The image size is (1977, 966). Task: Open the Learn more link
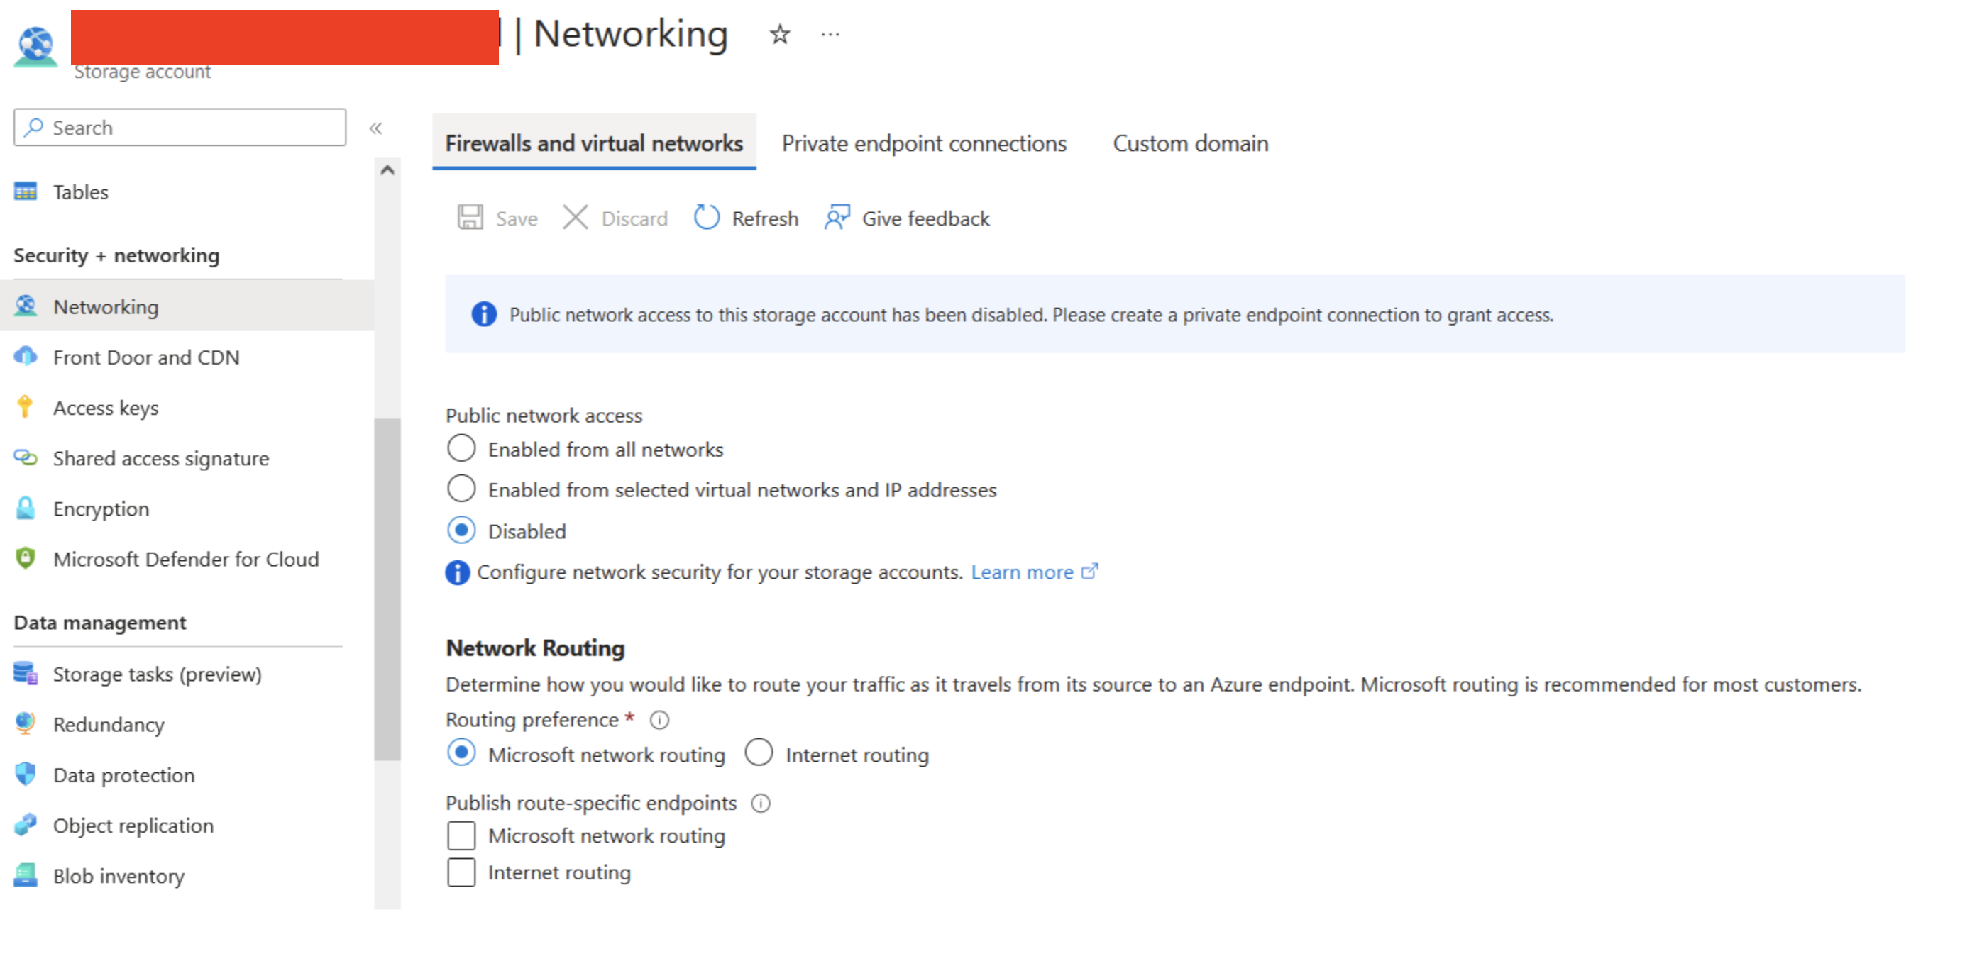(x=1025, y=572)
